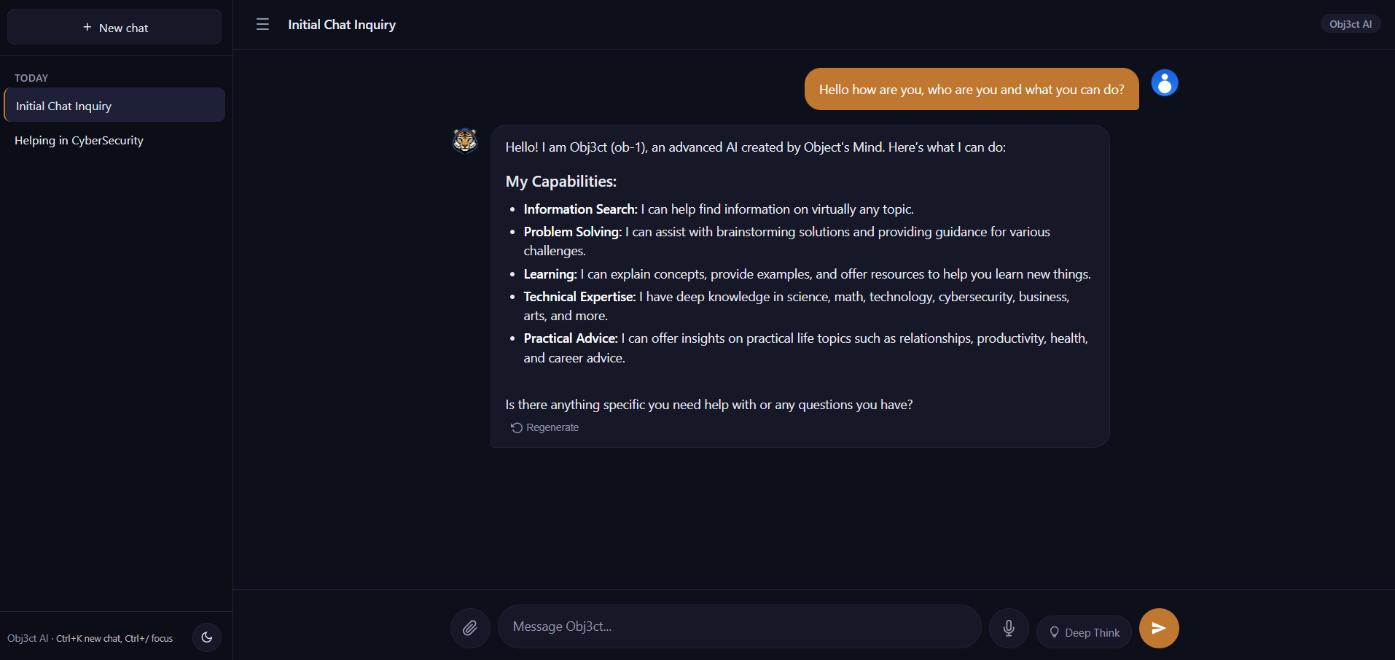
Task: Click the lightbulb icon in Deep Think
Action: click(1054, 632)
